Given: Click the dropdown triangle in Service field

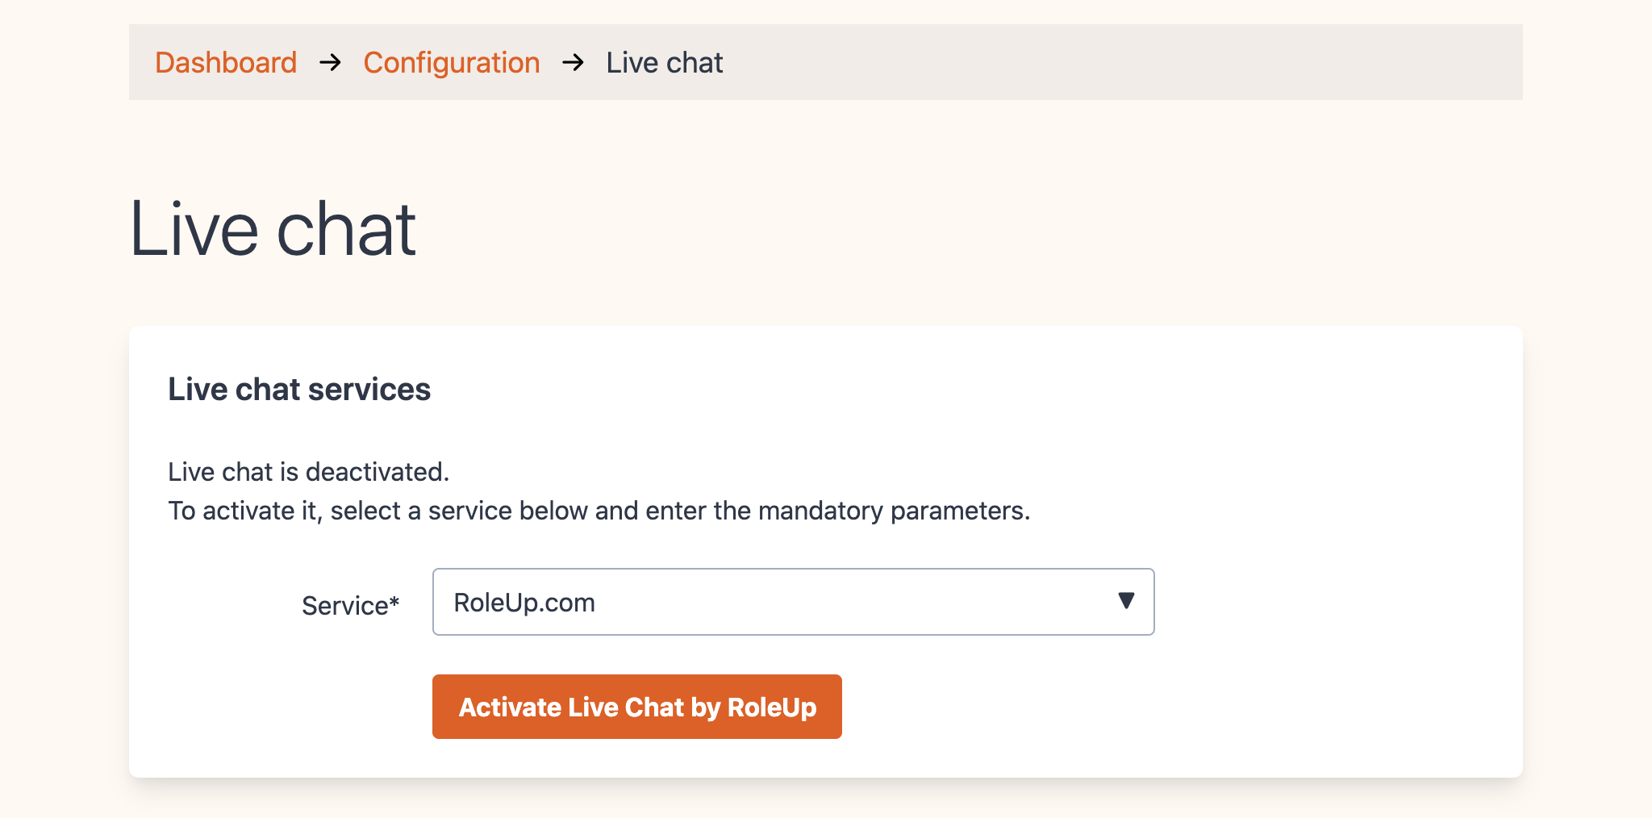Looking at the screenshot, I should pyautogui.click(x=1126, y=601).
